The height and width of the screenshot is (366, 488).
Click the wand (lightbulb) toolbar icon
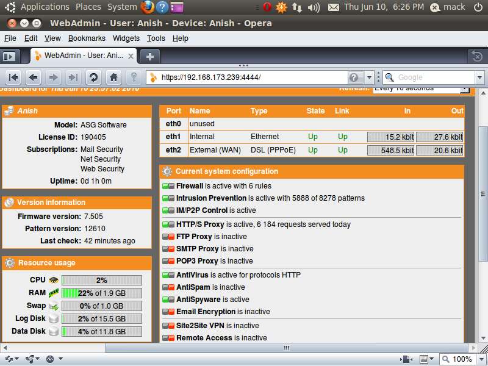coord(134,77)
